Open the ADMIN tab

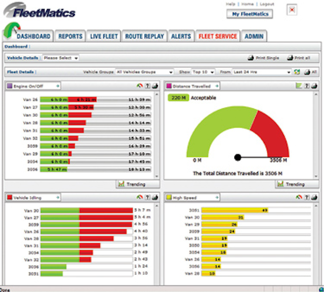[254, 36]
